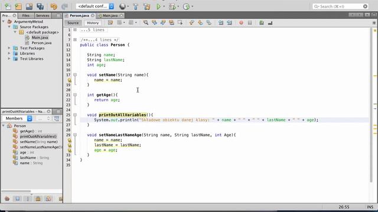Click the Save All toolbar icon
378x212 pixels.
click(x=40, y=6)
